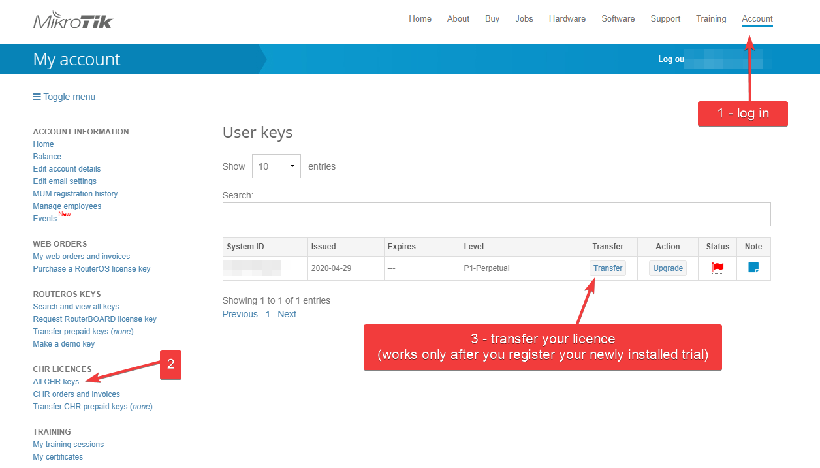Go to the About page
Image resolution: width=820 pixels, height=468 pixels.
point(458,19)
